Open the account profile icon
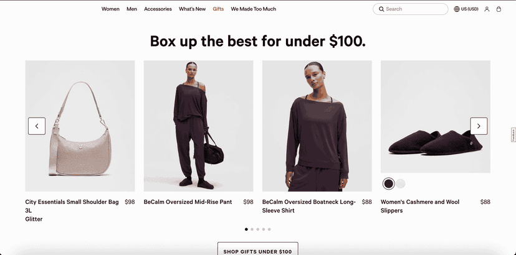Screen dimensions: 516x255 click(x=487, y=9)
